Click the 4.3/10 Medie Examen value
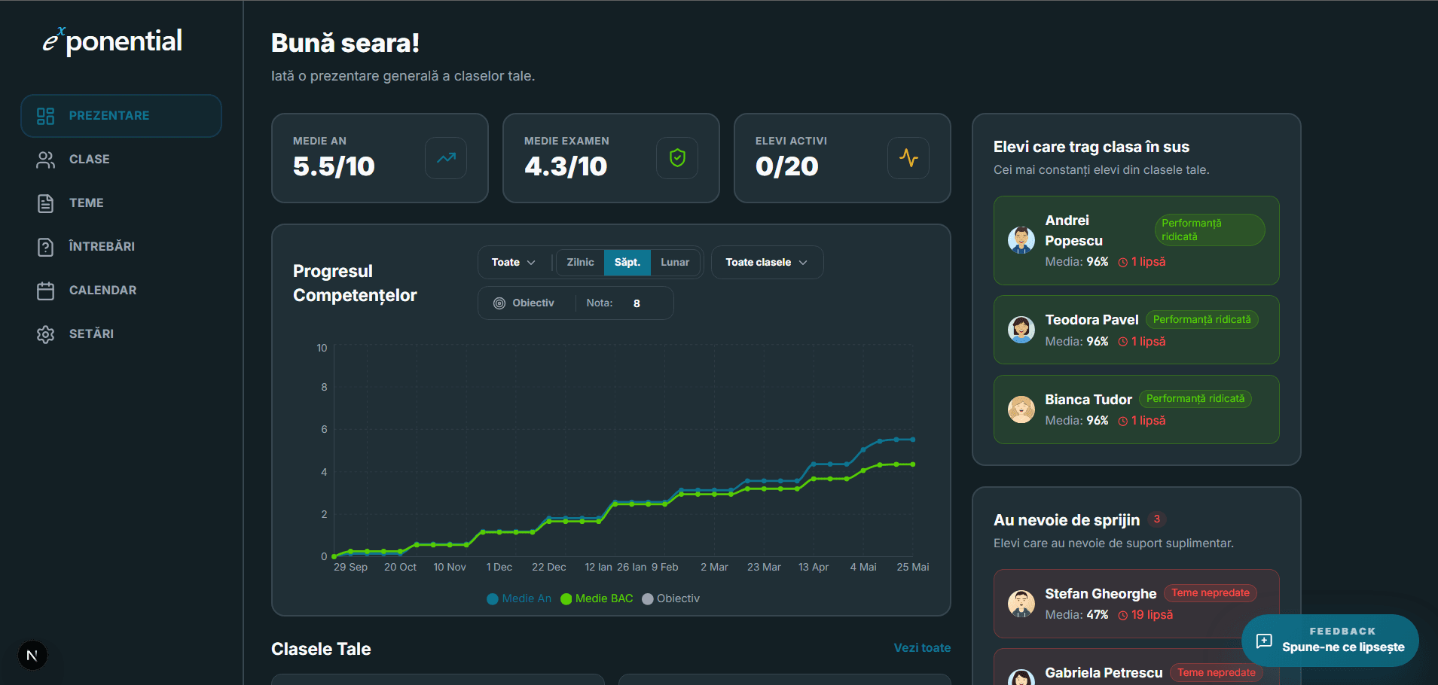Screen dimensions: 1438x685 coord(566,166)
